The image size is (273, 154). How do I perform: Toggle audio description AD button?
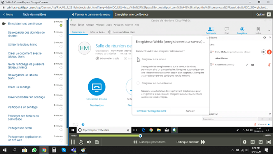[260, 142]
